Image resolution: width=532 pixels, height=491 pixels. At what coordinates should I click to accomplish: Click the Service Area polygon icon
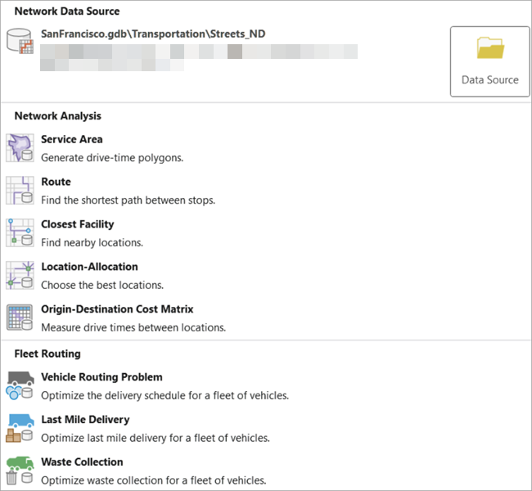coord(19,148)
